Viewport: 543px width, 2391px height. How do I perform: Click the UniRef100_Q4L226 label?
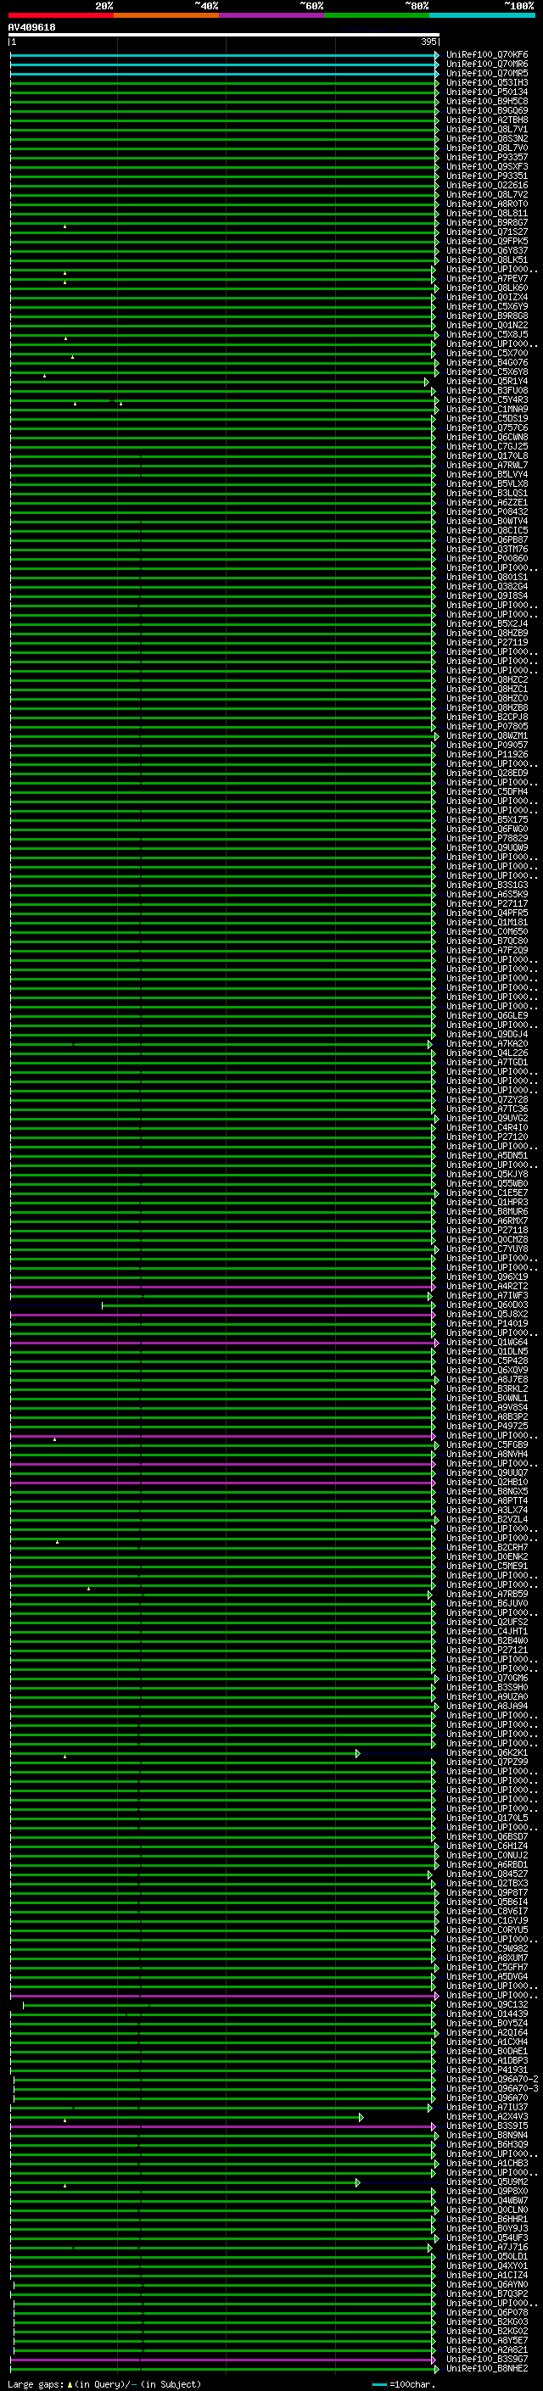[x=487, y=1053]
